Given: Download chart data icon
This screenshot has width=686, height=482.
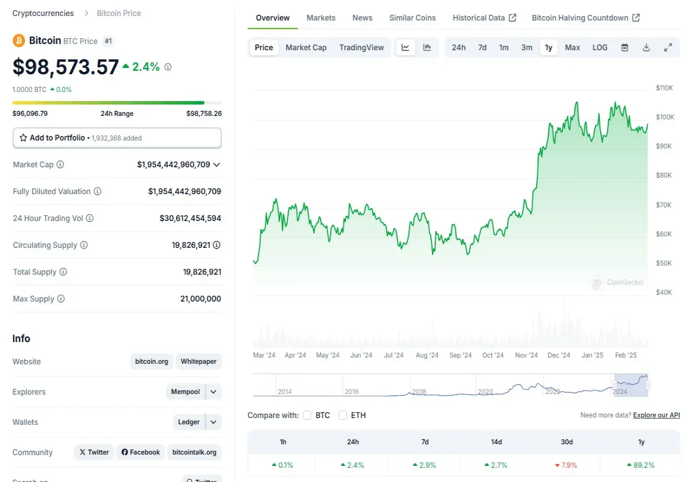Looking at the screenshot, I should click(647, 47).
